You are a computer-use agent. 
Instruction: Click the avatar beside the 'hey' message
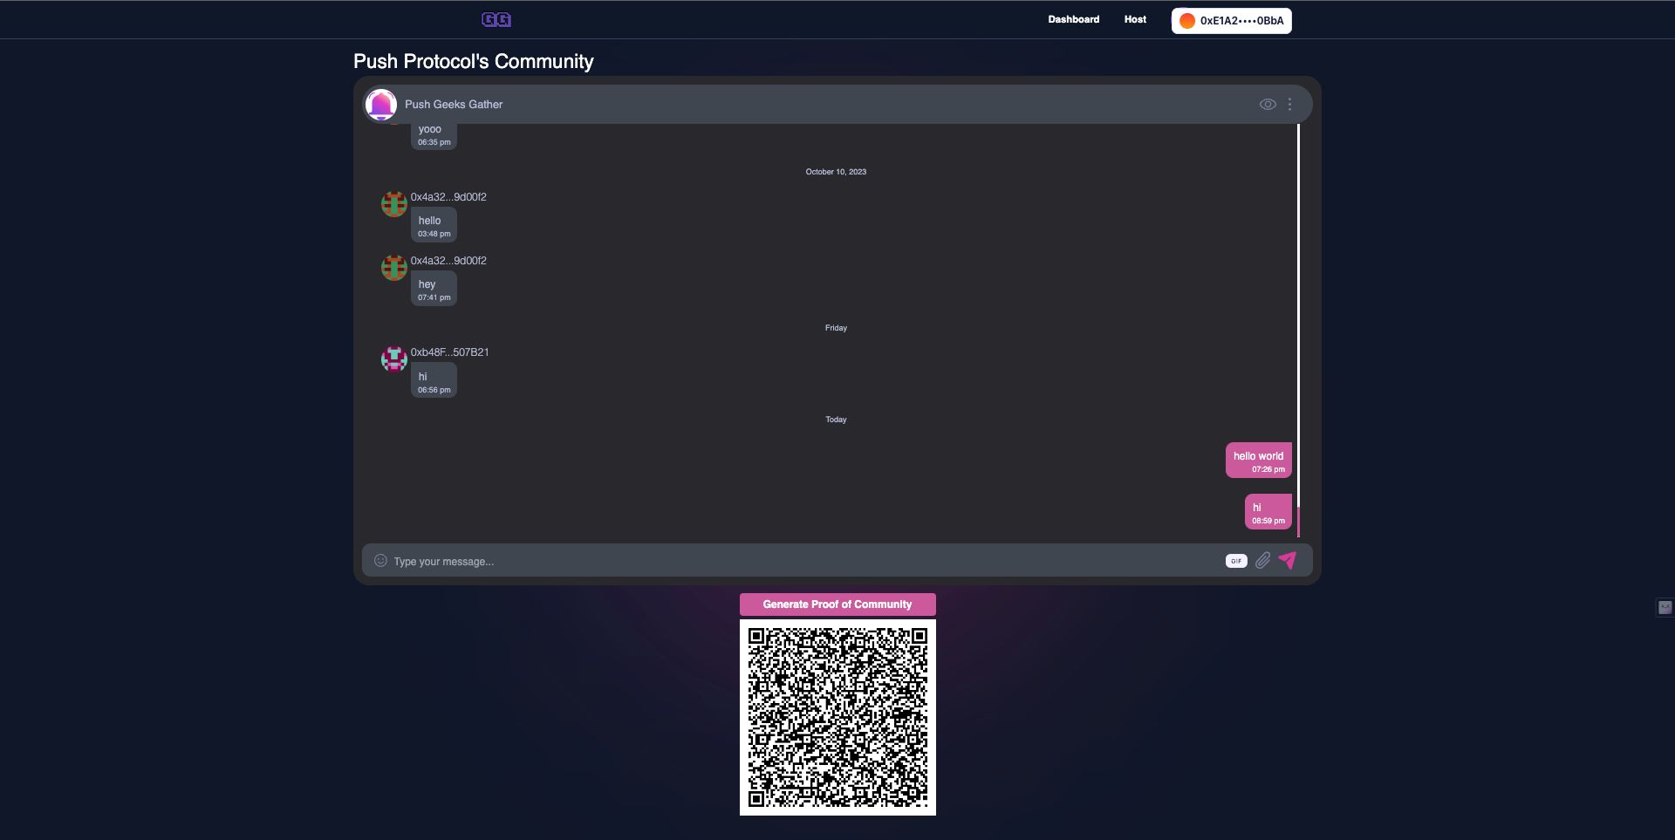coord(394,268)
